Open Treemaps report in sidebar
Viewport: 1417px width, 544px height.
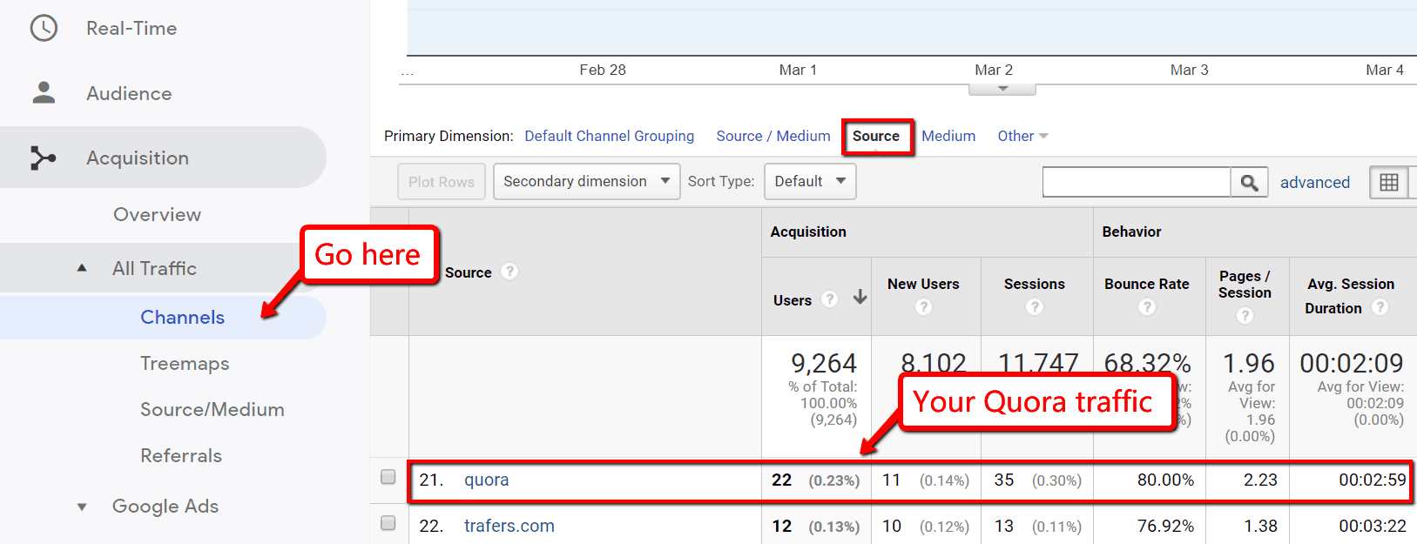tap(185, 363)
